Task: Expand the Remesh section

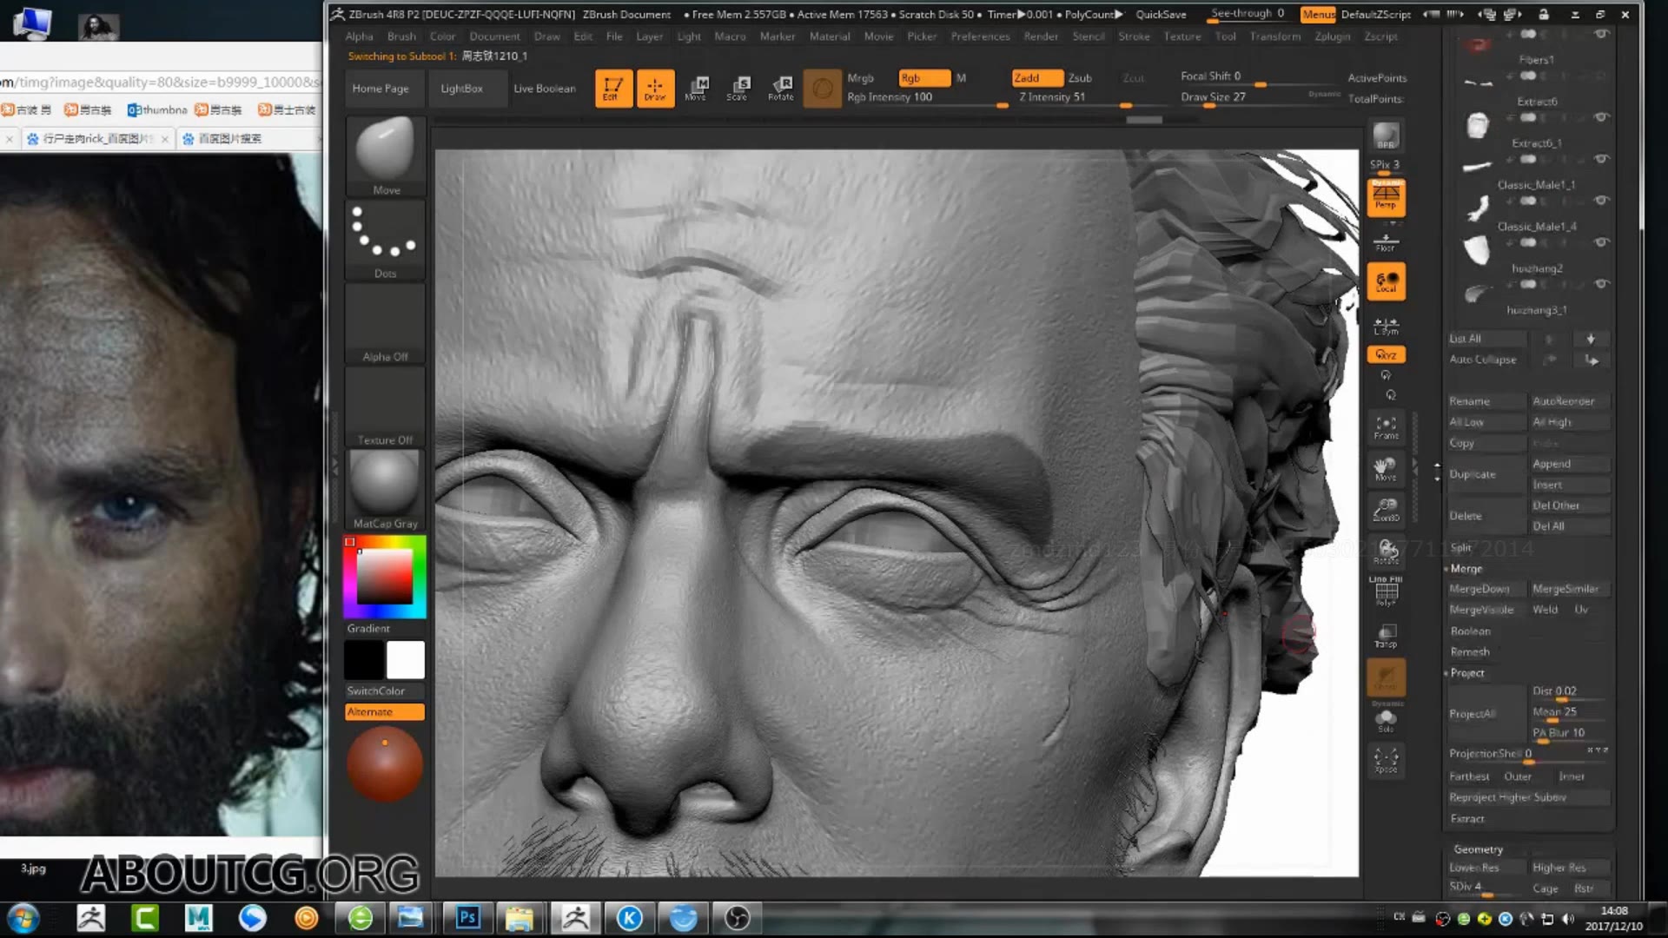Action: click(x=1470, y=652)
